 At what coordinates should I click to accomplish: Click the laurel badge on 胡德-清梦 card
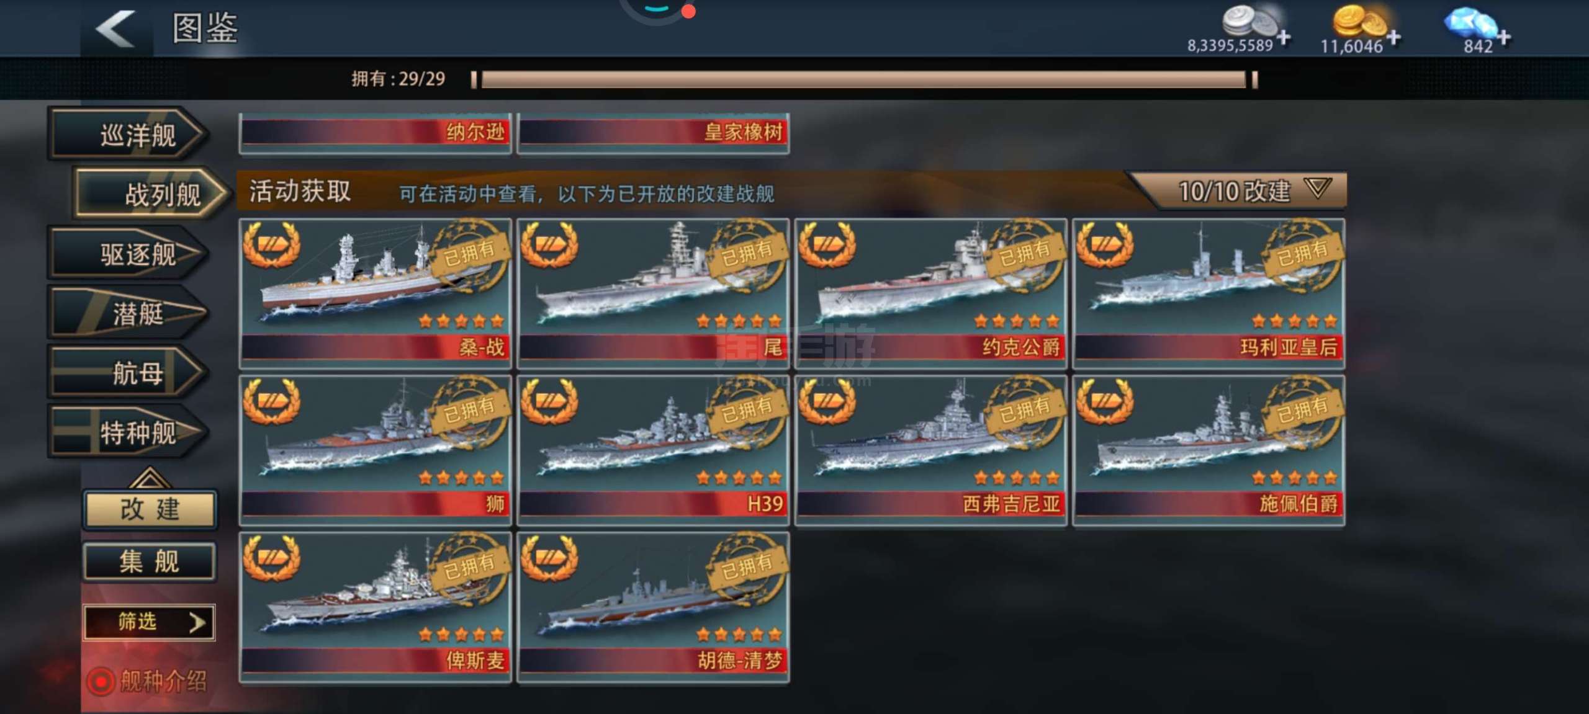pyautogui.click(x=549, y=558)
